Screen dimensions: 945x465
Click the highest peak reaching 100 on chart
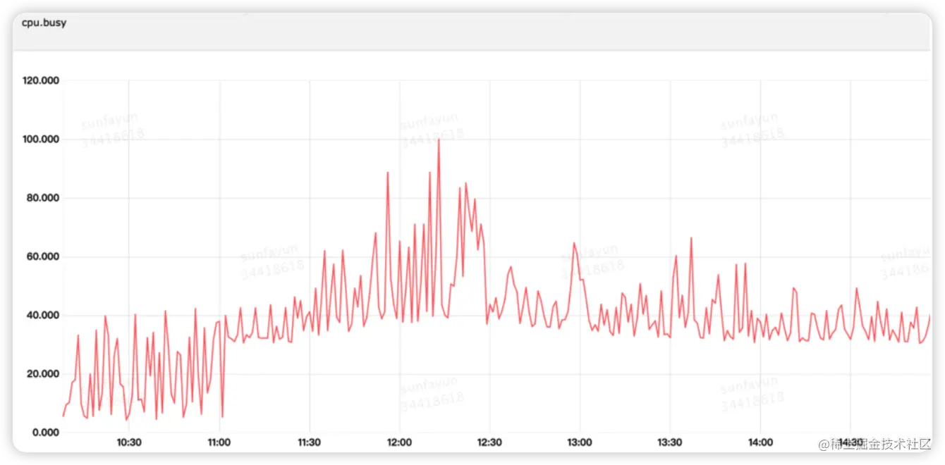439,140
